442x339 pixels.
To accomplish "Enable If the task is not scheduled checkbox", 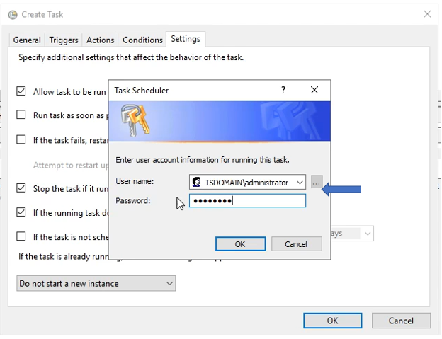I will pyautogui.click(x=21, y=236).
